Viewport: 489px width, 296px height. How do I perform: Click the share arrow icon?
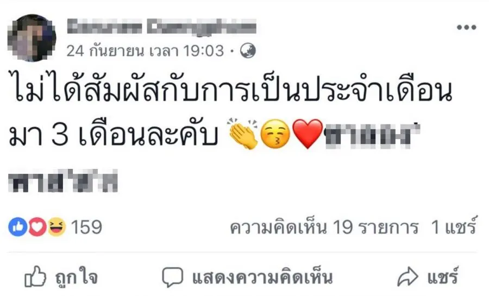coord(407,276)
